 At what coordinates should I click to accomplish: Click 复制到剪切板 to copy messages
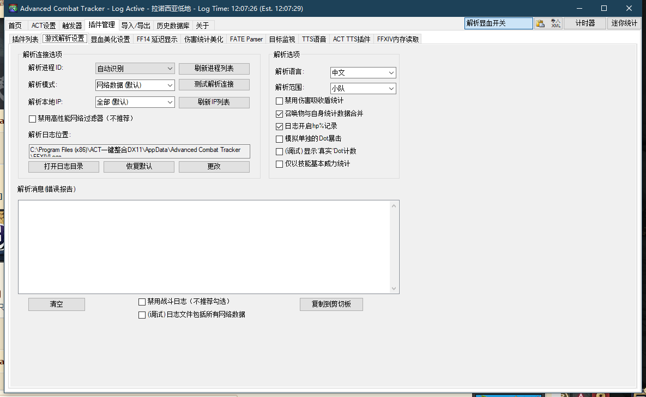(x=331, y=304)
